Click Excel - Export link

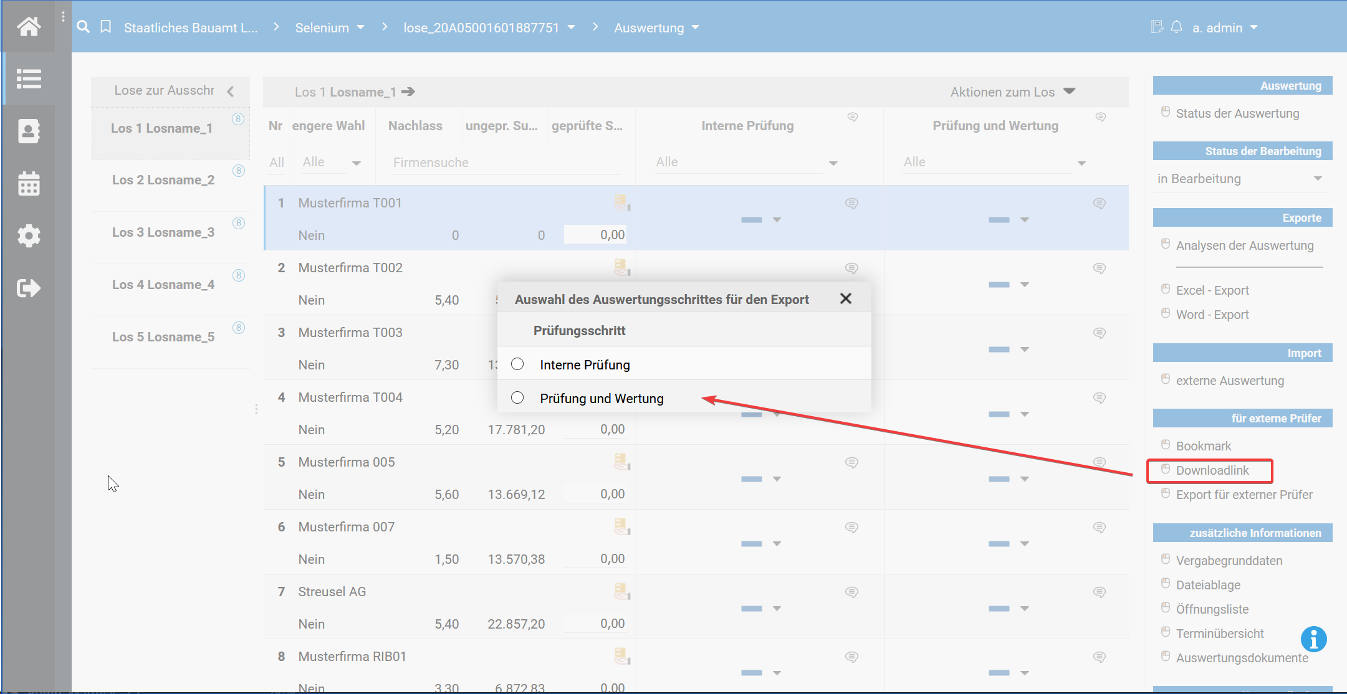click(x=1212, y=290)
